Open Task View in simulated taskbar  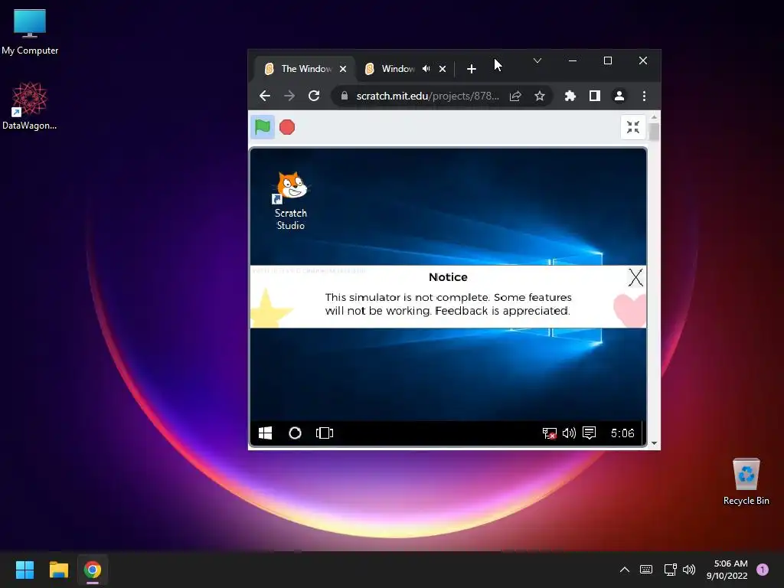[325, 433]
